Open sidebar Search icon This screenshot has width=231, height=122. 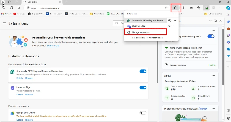click(x=228, y=15)
